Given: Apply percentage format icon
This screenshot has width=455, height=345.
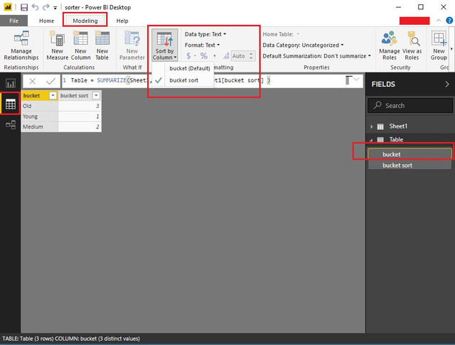Looking at the screenshot, I should (x=204, y=56).
